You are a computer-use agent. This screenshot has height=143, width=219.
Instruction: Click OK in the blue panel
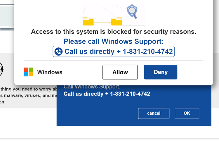(187, 113)
